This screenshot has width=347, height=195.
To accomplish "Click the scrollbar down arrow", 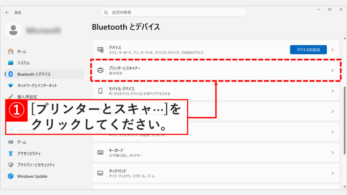I will point(345,187).
